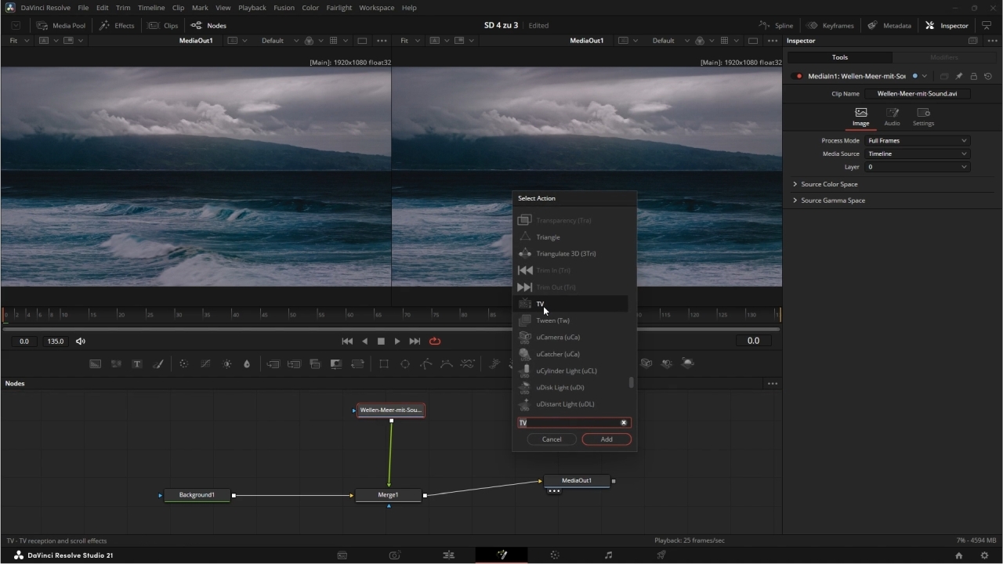Add a Brightness Contrast tool from the toolbar
Image resolution: width=1003 pixels, height=564 pixels.
coord(227,363)
